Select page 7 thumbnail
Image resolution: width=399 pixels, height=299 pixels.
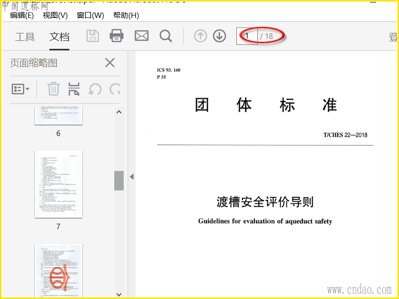[x=58, y=184]
